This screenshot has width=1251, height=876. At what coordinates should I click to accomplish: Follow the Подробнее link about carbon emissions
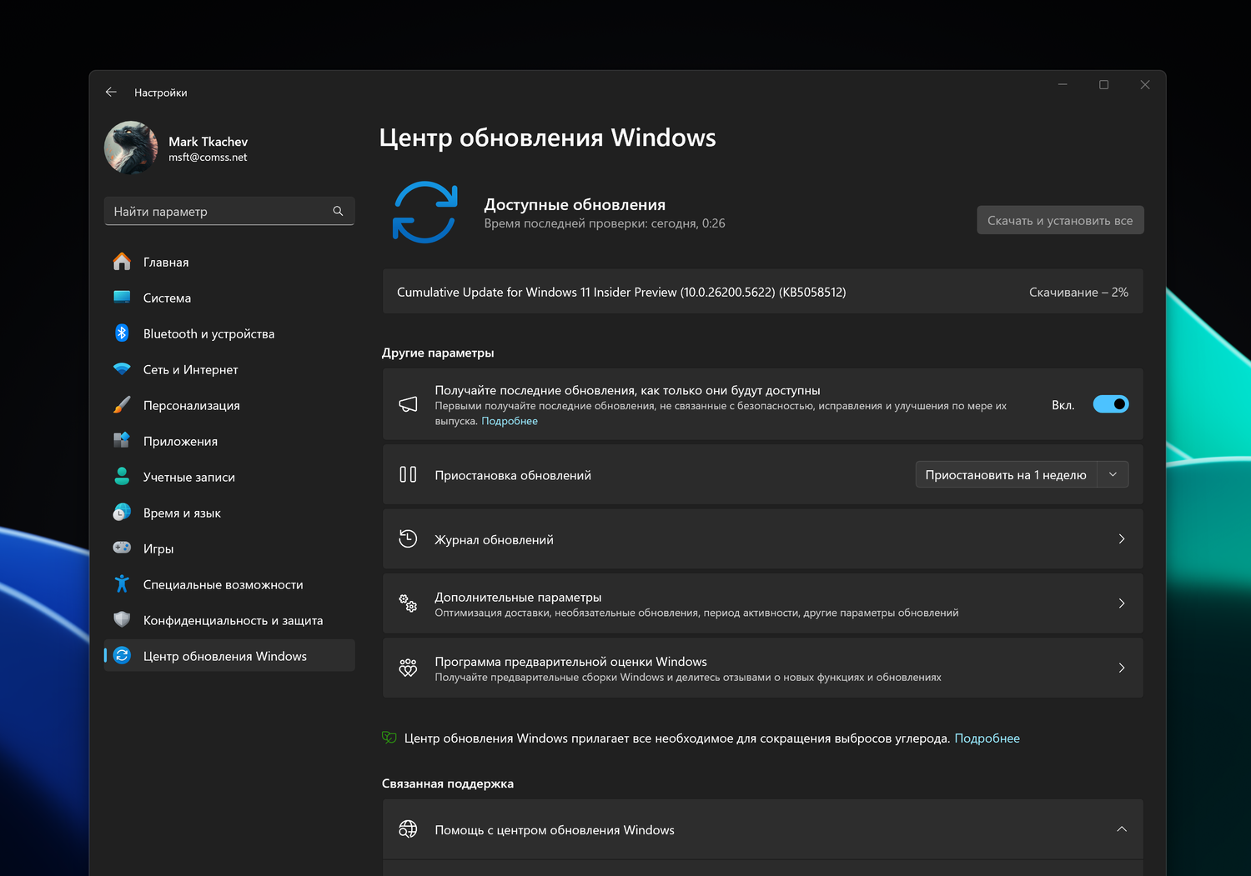[987, 738]
